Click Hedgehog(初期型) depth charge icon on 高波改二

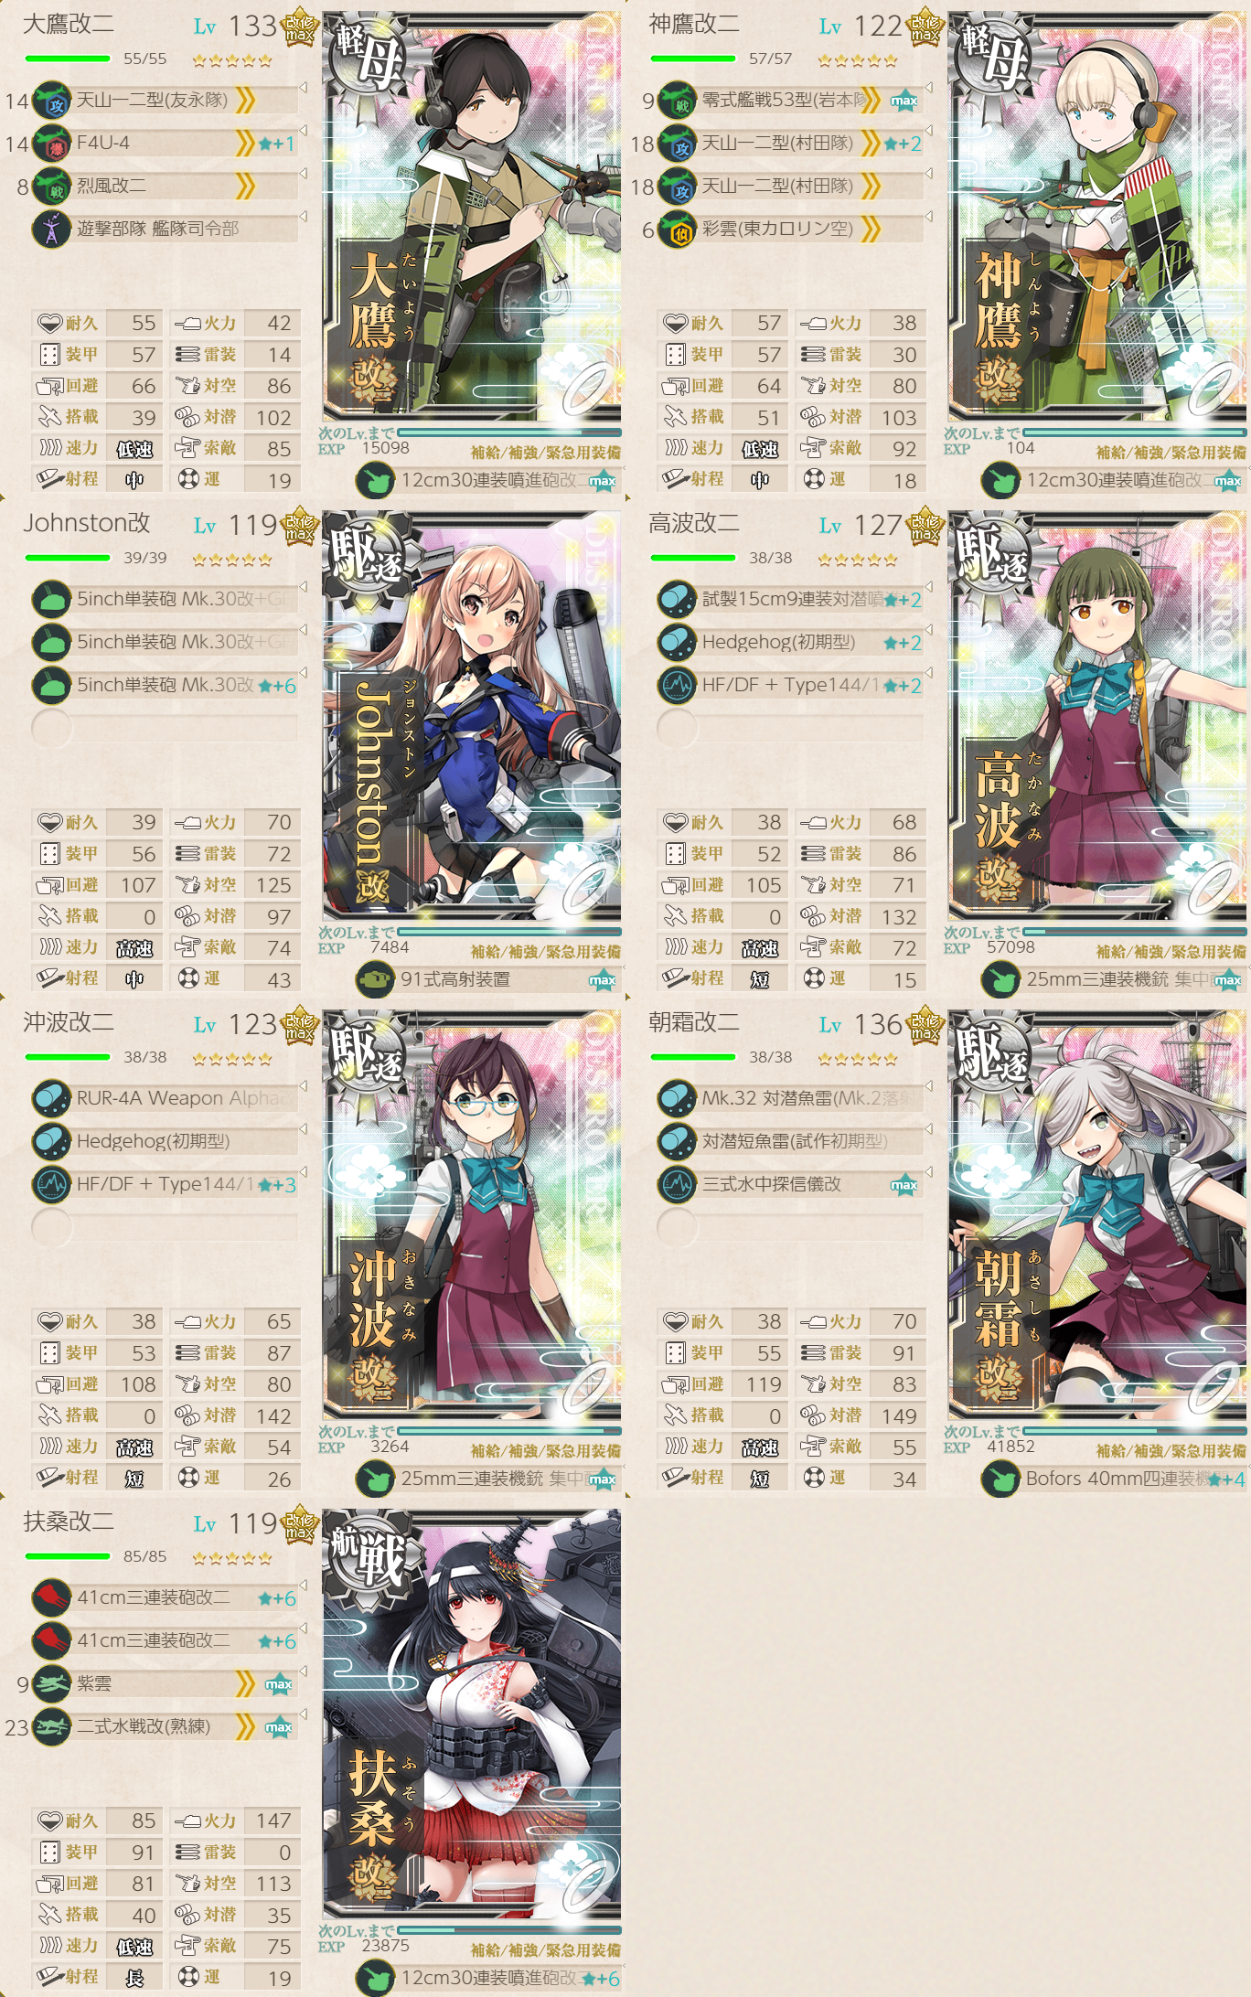(678, 643)
